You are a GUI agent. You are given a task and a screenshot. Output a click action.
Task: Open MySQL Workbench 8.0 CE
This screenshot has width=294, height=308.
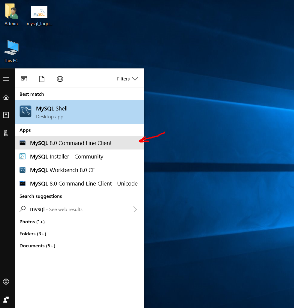point(62,170)
